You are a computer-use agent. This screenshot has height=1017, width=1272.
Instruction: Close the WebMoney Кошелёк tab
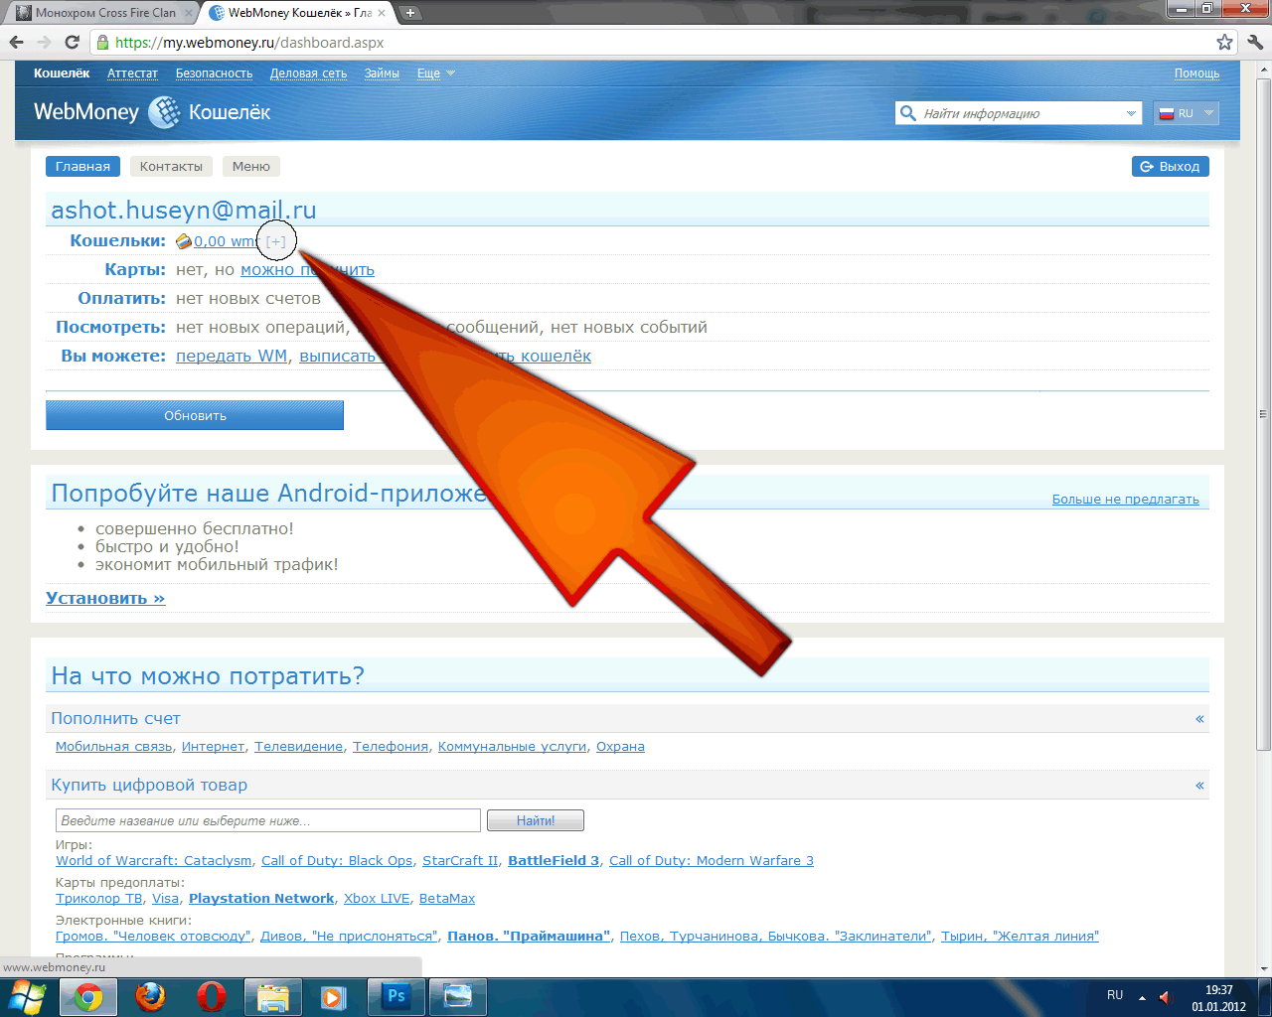tap(381, 13)
